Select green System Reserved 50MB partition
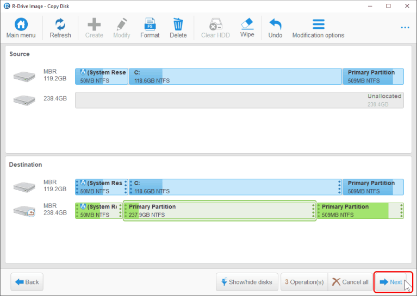Image resolution: width=417 pixels, height=296 pixels. [x=99, y=211]
